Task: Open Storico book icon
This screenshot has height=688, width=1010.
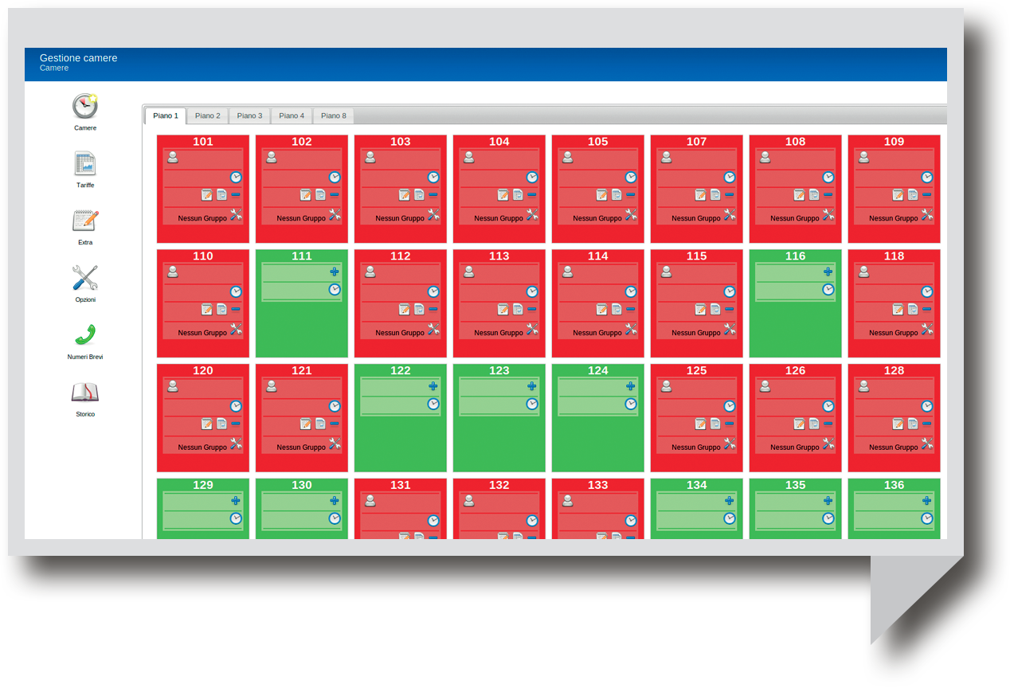Action: click(x=85, y=393)
